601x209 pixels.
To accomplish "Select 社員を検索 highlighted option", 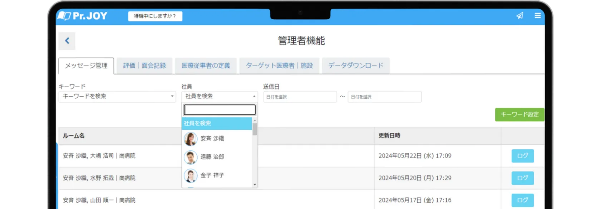I will [x=217, y=123].
